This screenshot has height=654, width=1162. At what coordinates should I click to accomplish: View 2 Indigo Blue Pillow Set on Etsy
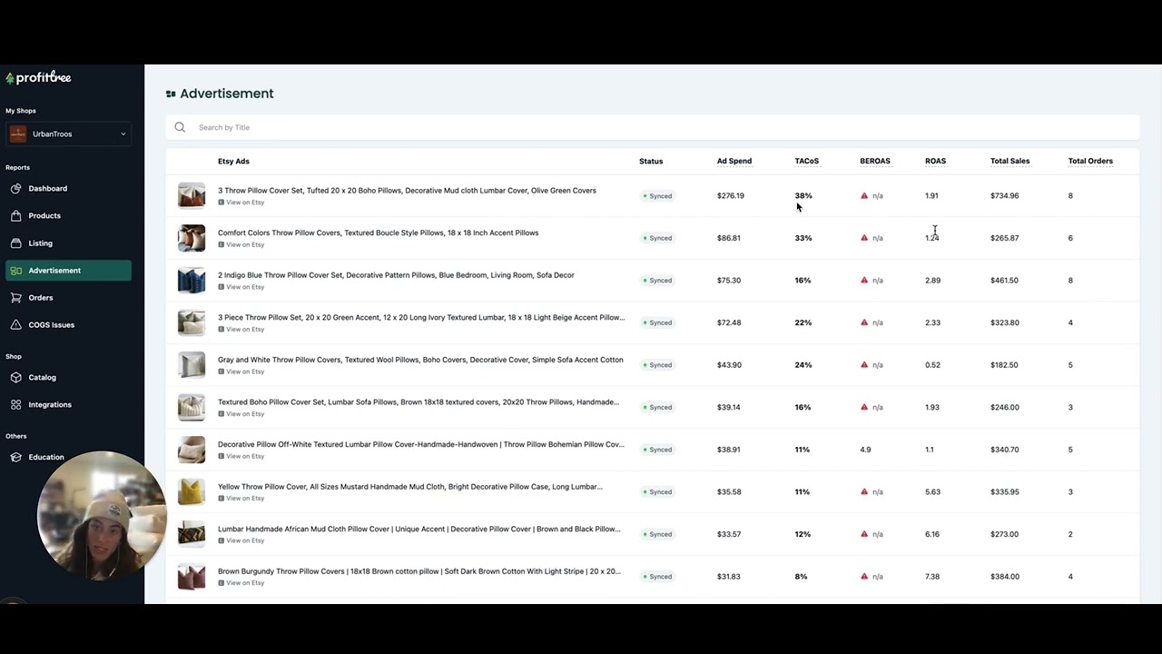pyautogui.click(x=241, y=287)
